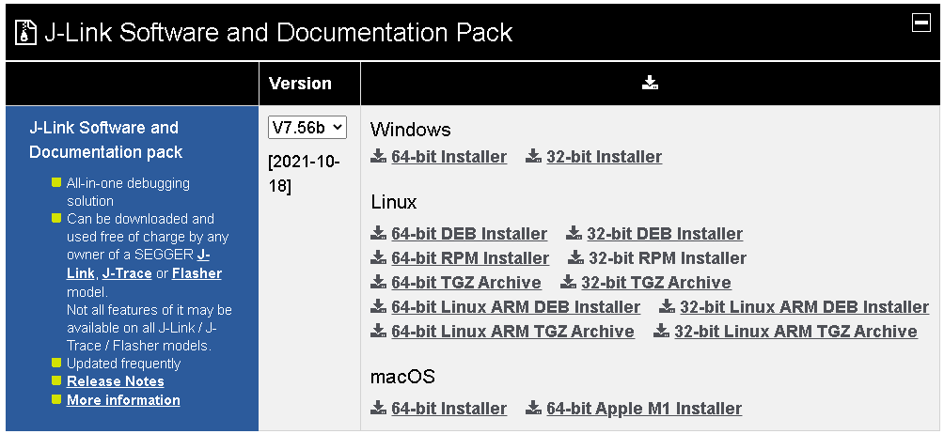Download Linux 32-bit RPM Installer
The image size is (944, 434).
668,258
